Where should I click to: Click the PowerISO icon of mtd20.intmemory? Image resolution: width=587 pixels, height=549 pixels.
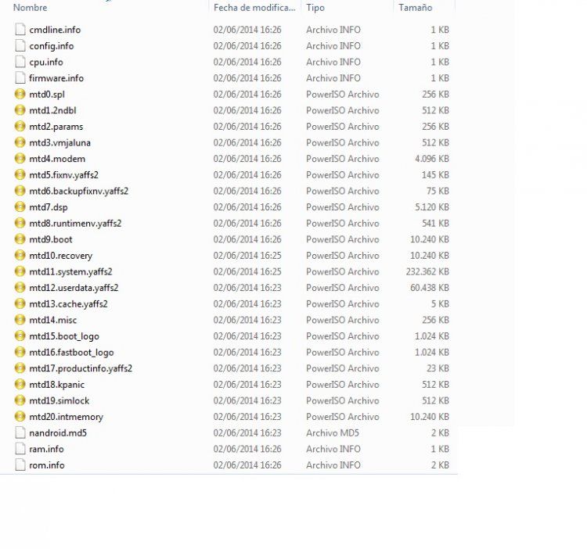tap(20, 416)
